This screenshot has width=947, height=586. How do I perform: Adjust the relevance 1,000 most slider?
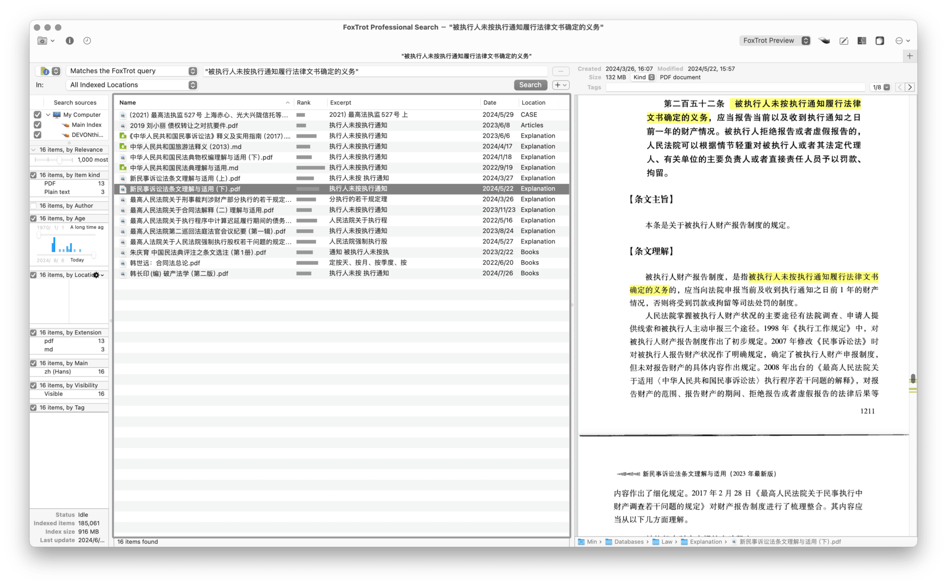click(59, 160)
